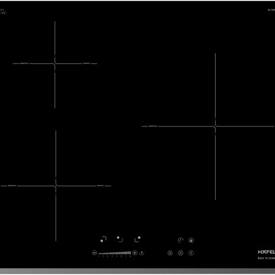Toggle the child lock key
This screenshot has width=275, height=275.
coord(191,240)
